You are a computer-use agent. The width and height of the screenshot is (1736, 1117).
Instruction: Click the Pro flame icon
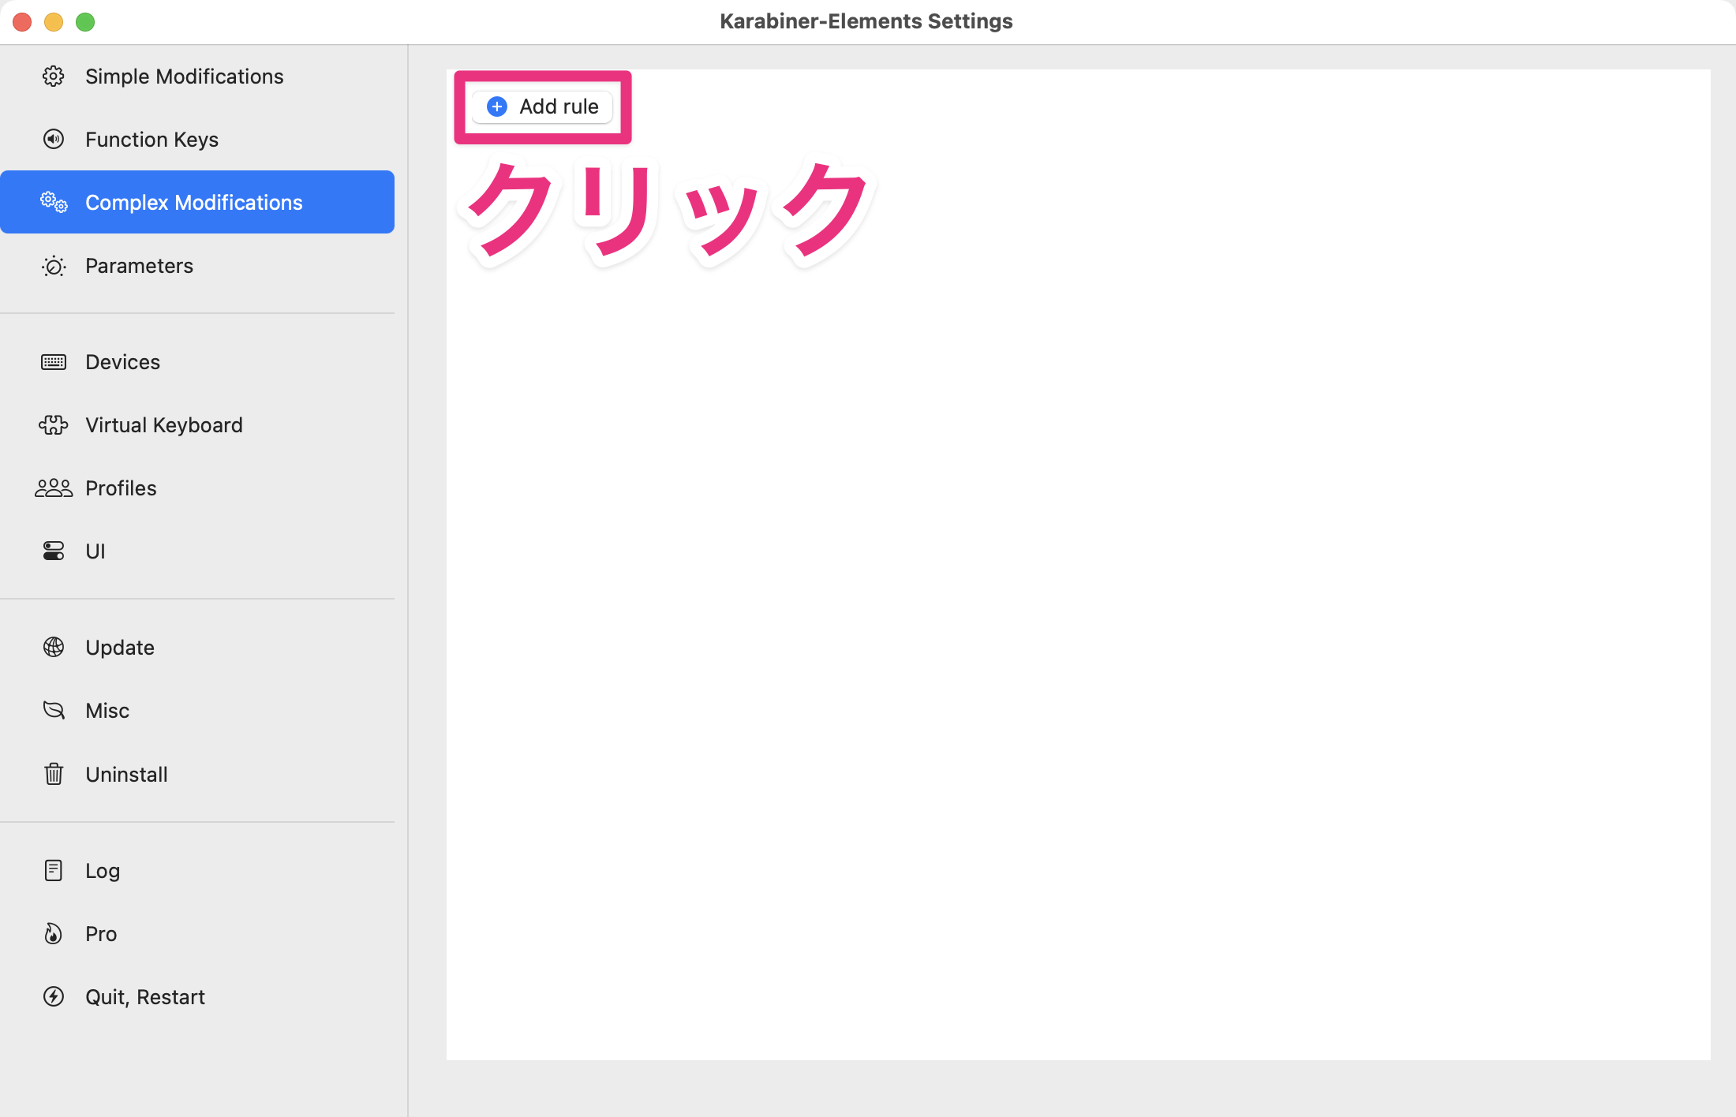(x=53, y=933)
